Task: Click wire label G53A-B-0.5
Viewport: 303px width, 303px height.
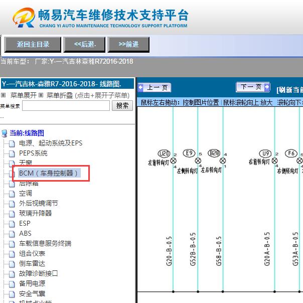Action: click(295, 249)
